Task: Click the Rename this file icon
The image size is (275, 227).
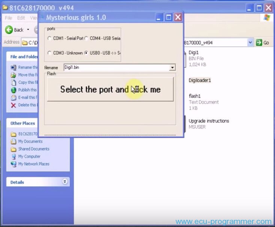Action: click(x=14, y=68)
